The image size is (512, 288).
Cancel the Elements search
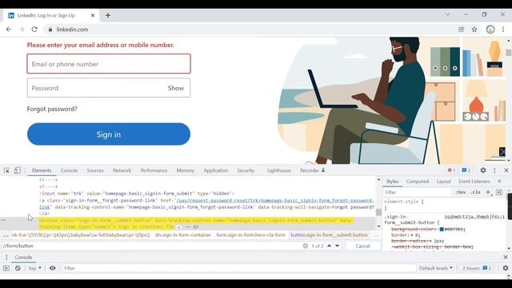(362, 246)
